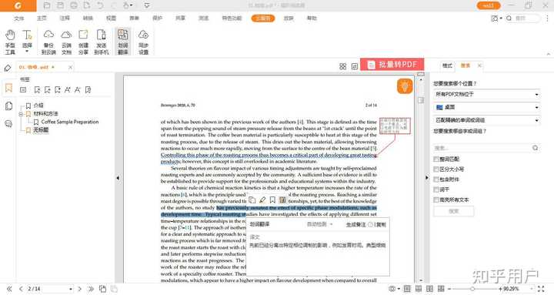
Task: Switch to the 注释 ribbon tab
Action: point(65,18)
